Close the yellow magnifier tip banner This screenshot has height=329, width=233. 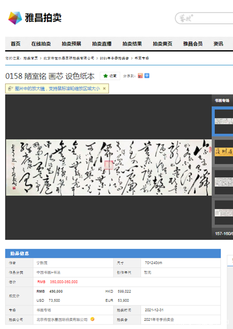104,89
